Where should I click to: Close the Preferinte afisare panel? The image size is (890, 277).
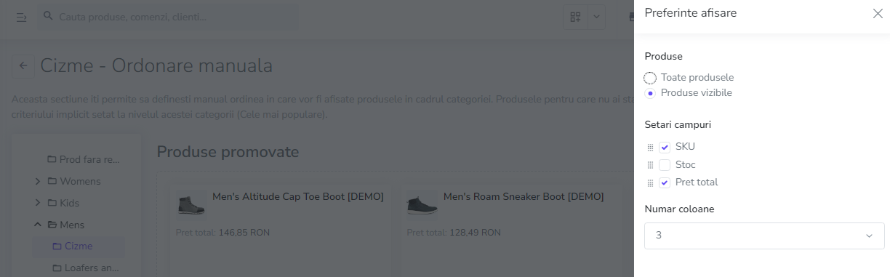[878, 13]
